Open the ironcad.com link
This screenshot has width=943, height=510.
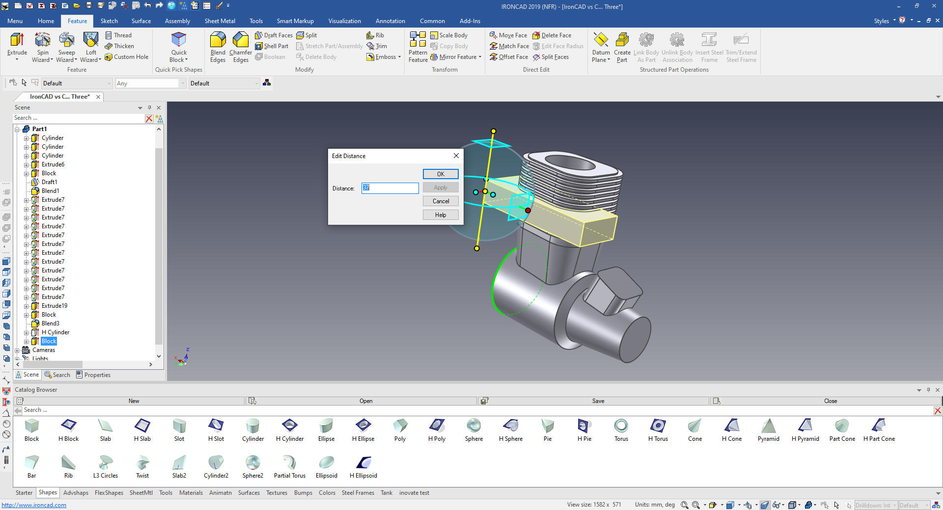[x=34, y=505]
